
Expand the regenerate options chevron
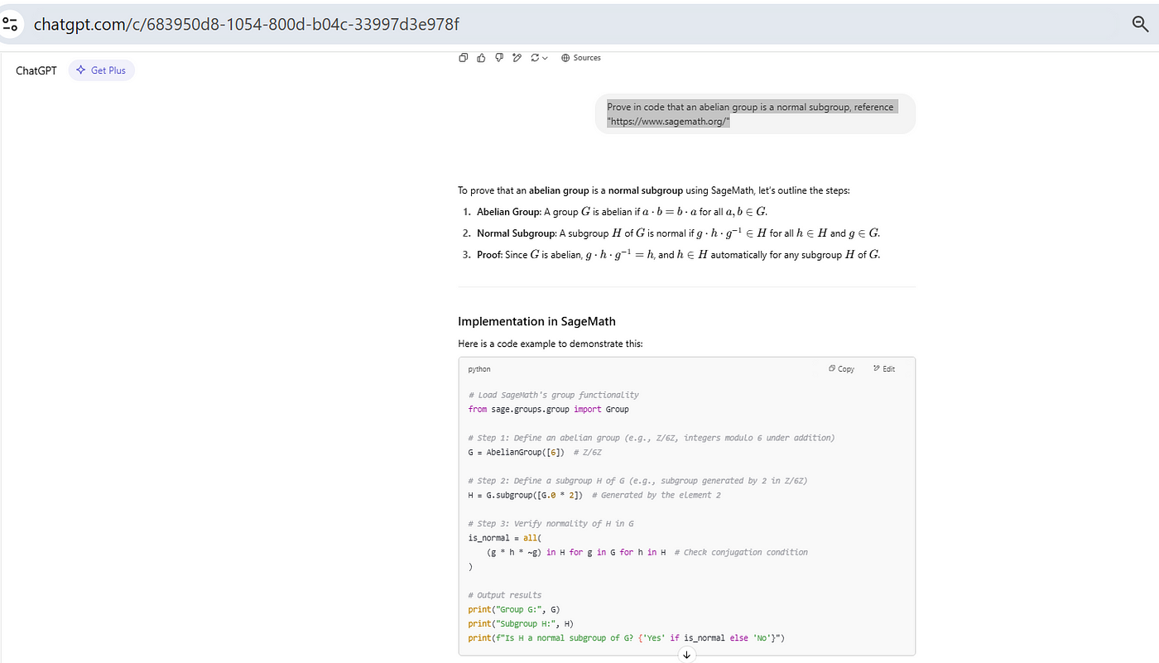546,58
